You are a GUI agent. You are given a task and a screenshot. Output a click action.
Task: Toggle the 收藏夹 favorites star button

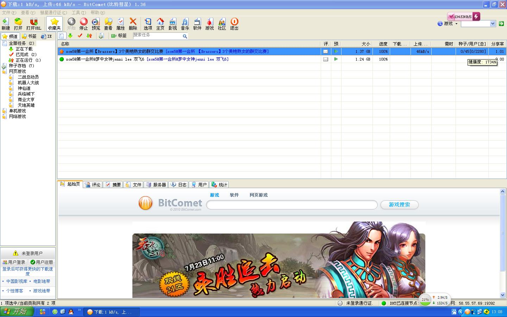tap(54, 24)
